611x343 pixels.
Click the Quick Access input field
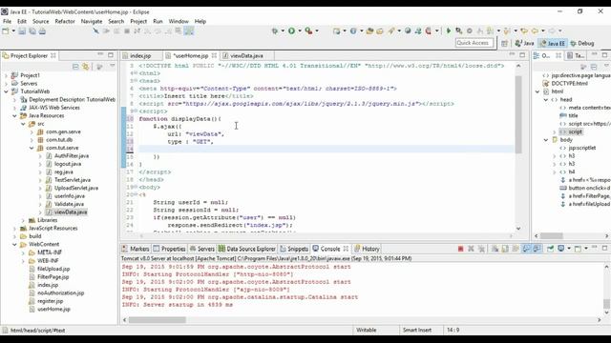point(474,43)
